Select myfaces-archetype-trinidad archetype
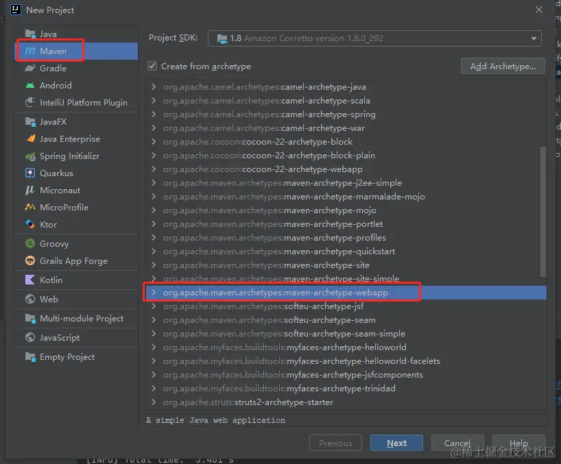Viewport: 561px width, 464px height. click(346, 389)
